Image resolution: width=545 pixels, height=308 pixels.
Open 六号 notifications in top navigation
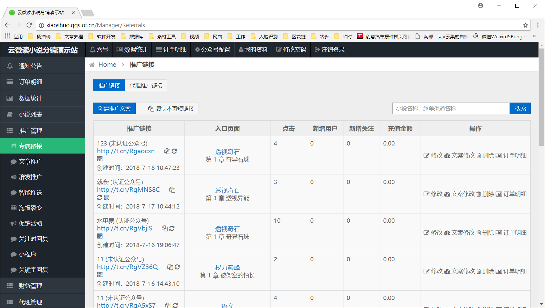coord(99,49)
